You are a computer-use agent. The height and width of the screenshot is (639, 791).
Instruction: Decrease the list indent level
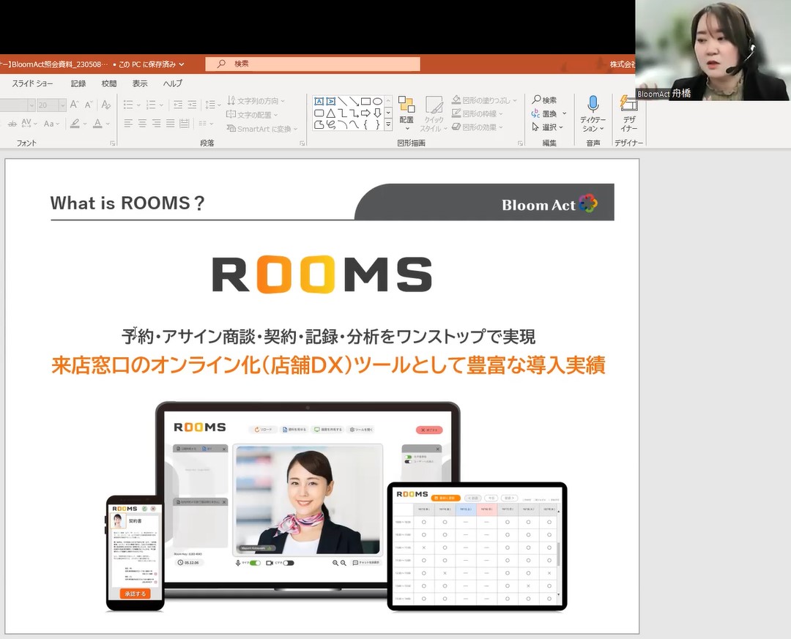178,105
